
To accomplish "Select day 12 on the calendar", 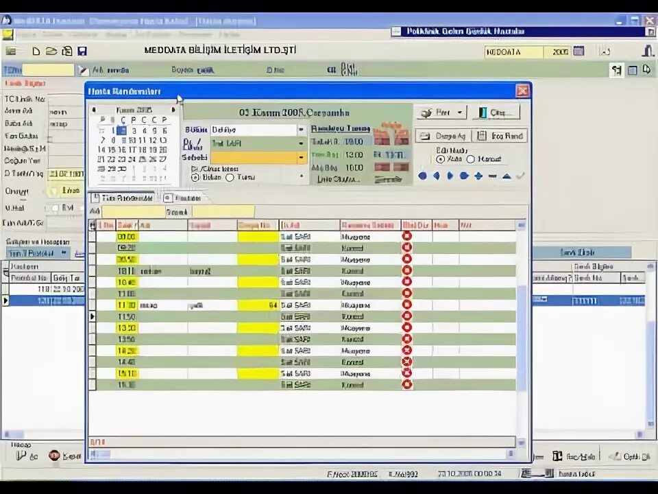I will (153, 140).
